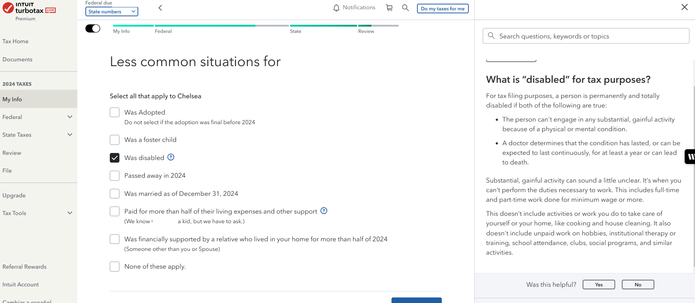Image resolution: width=695 pixels, height=303 pixels.
Task: Click the TurboTax logo
Action: click(29, 9)
